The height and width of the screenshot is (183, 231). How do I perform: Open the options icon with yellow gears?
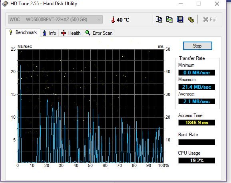(191, 20)
